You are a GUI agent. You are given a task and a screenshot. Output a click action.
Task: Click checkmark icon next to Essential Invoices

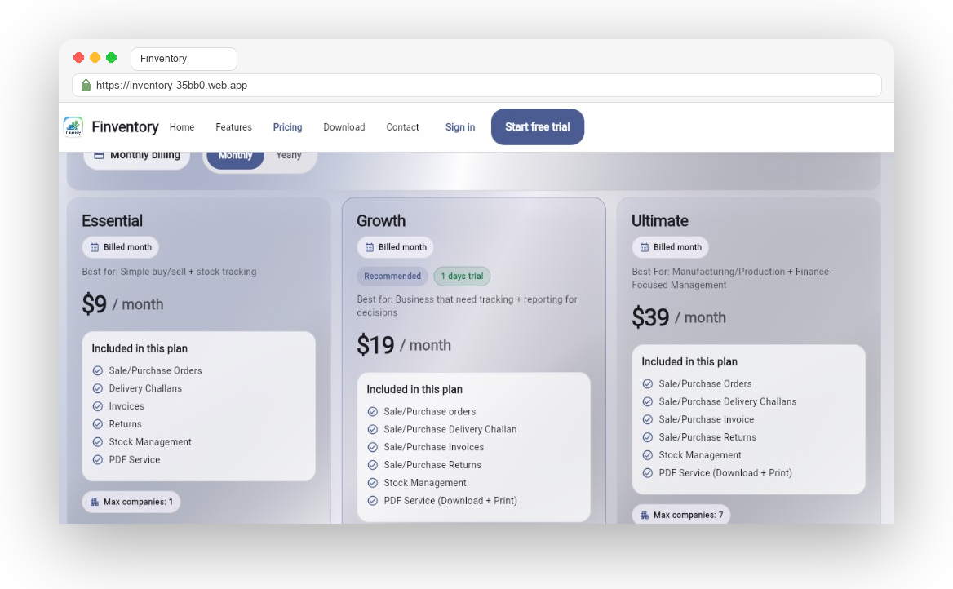tap(97, 406)
